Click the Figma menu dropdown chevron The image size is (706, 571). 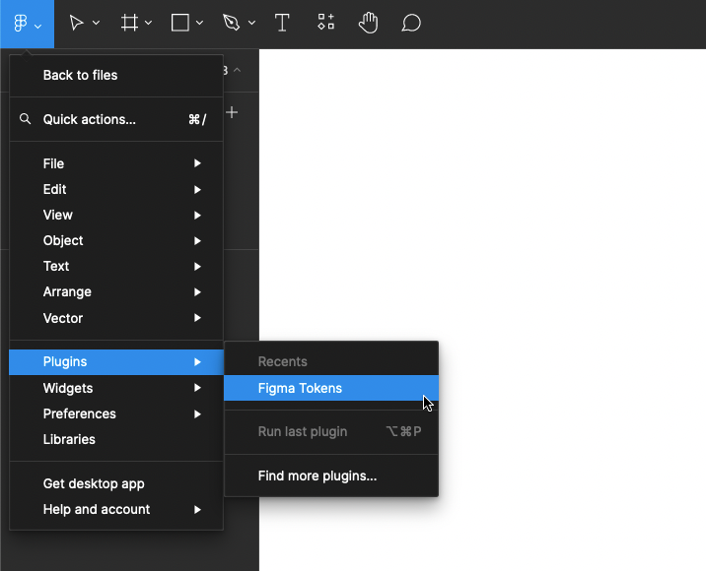[38, 27]
